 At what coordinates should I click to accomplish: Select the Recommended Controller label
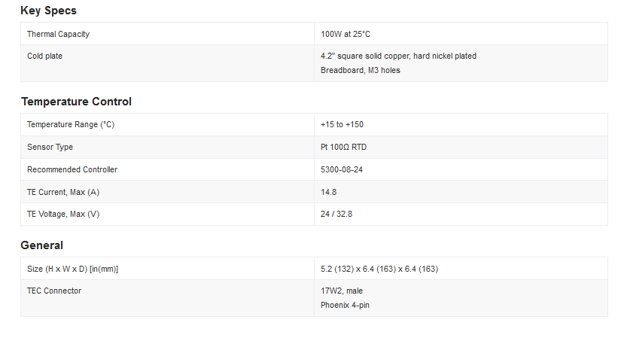[x=72, y=169]
